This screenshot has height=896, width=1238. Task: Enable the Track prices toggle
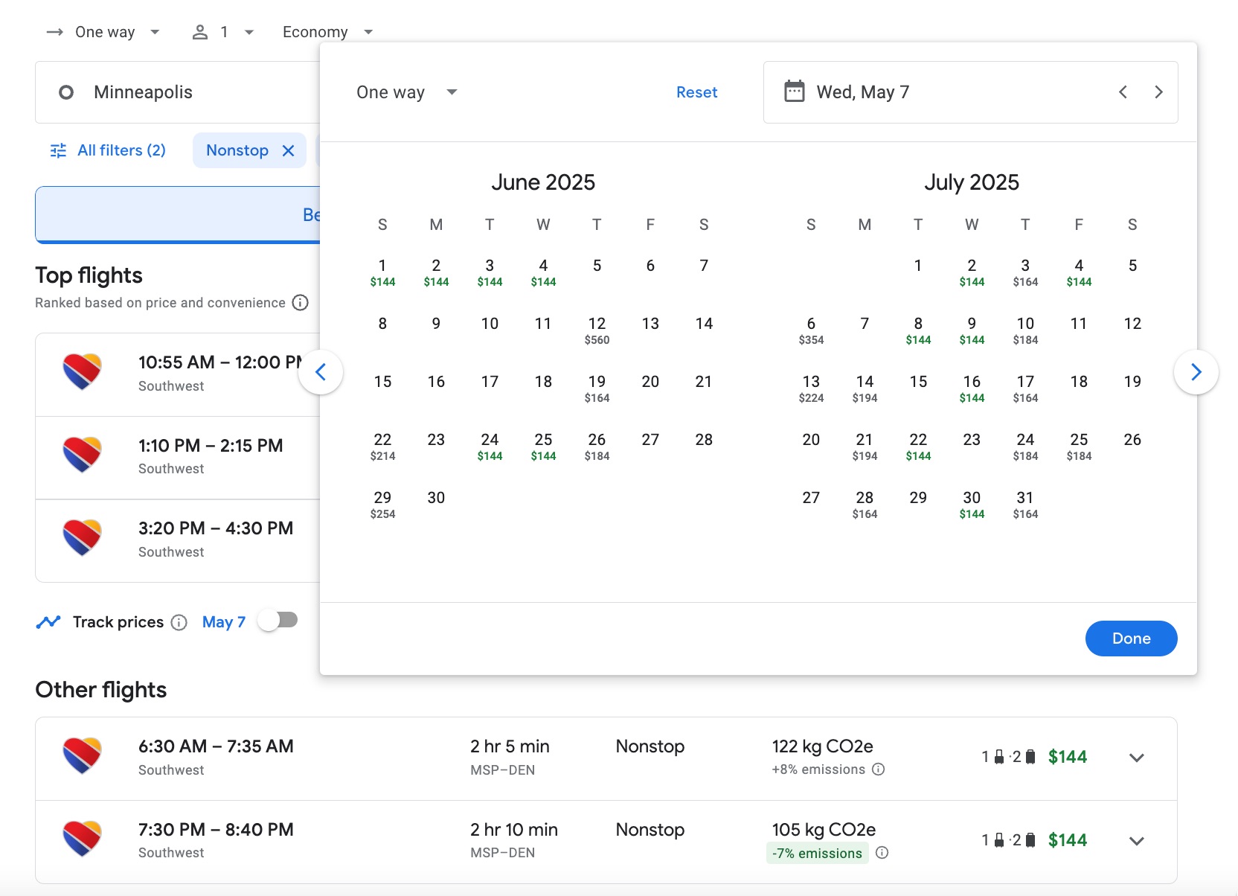[278, 619]
